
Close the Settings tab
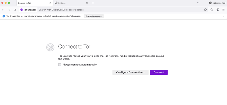87,3
